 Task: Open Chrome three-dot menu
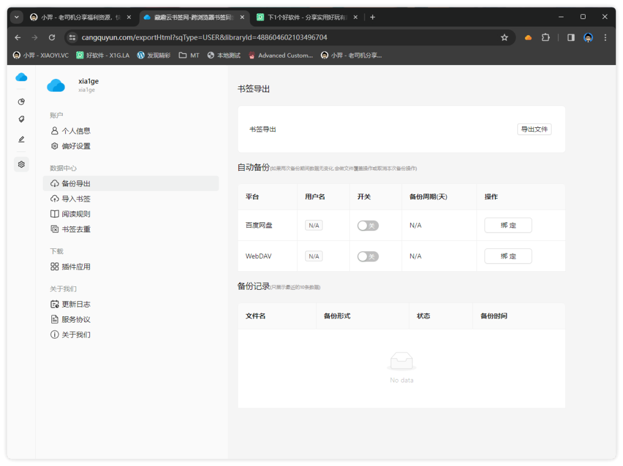coord(605,37)
